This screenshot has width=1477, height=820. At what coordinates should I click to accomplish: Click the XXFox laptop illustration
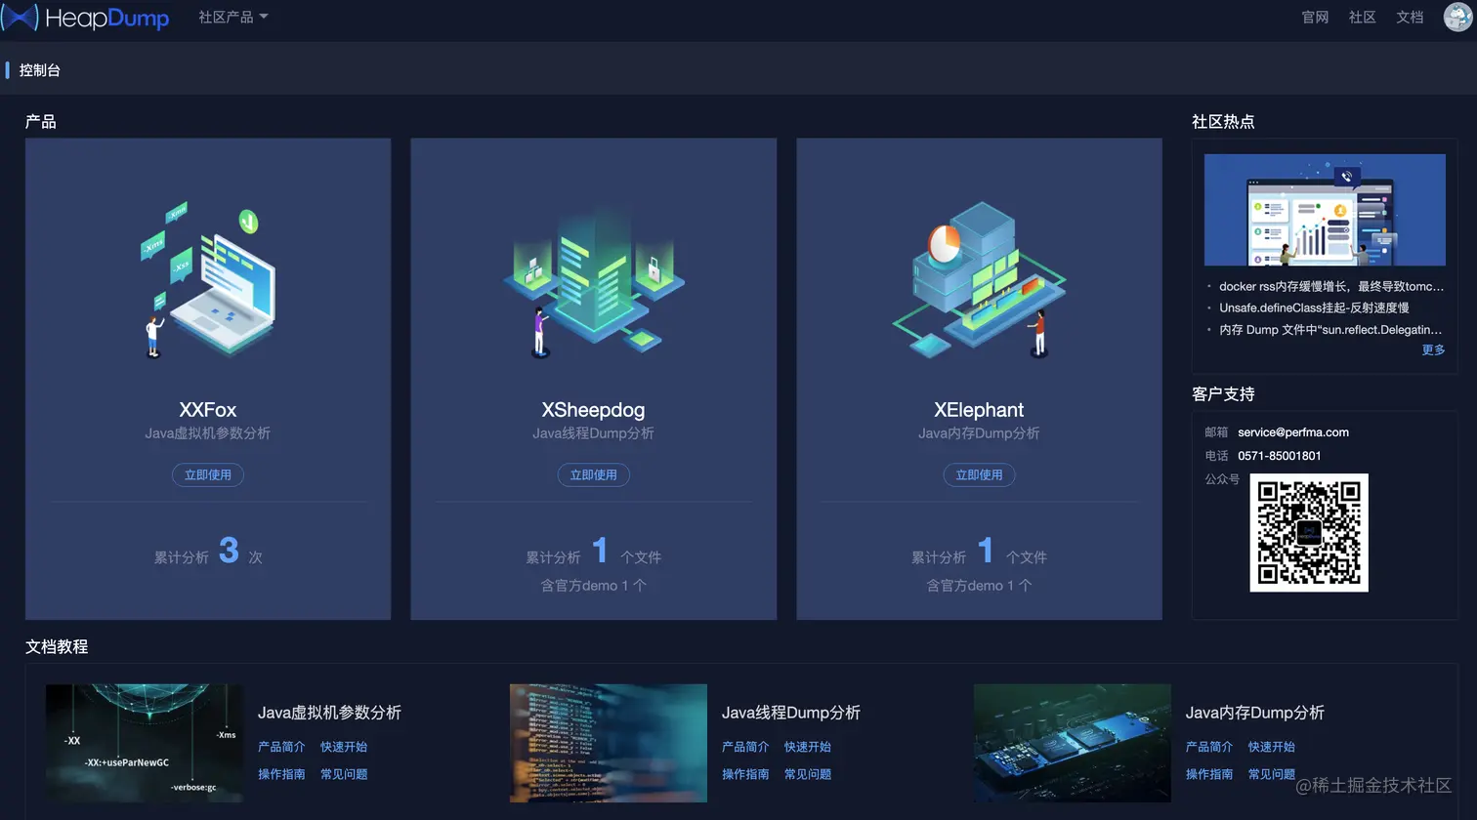[x=208, y=280]
